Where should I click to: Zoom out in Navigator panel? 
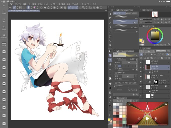(155, 19)
